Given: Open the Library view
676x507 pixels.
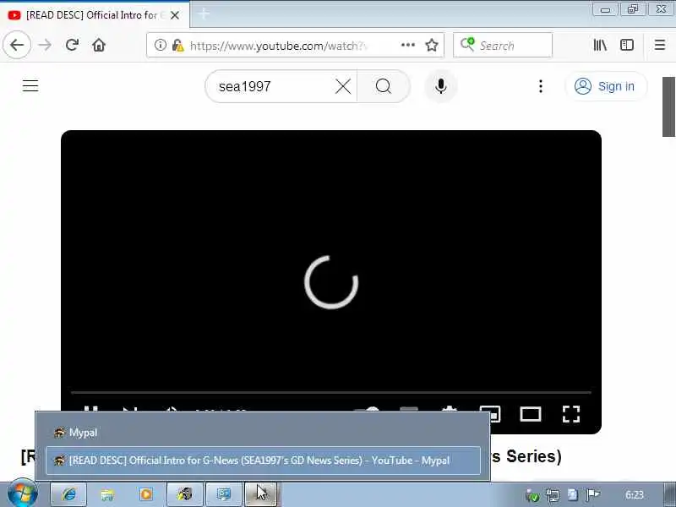Looking at the screenshot, I should pos(600,45).
